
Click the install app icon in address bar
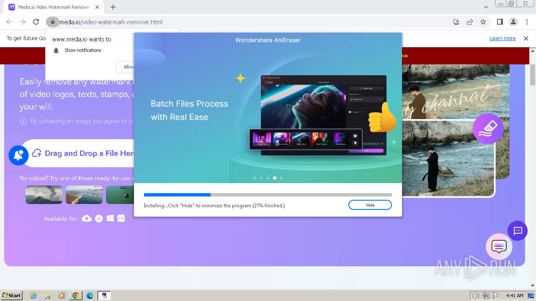tap(456, 22)
